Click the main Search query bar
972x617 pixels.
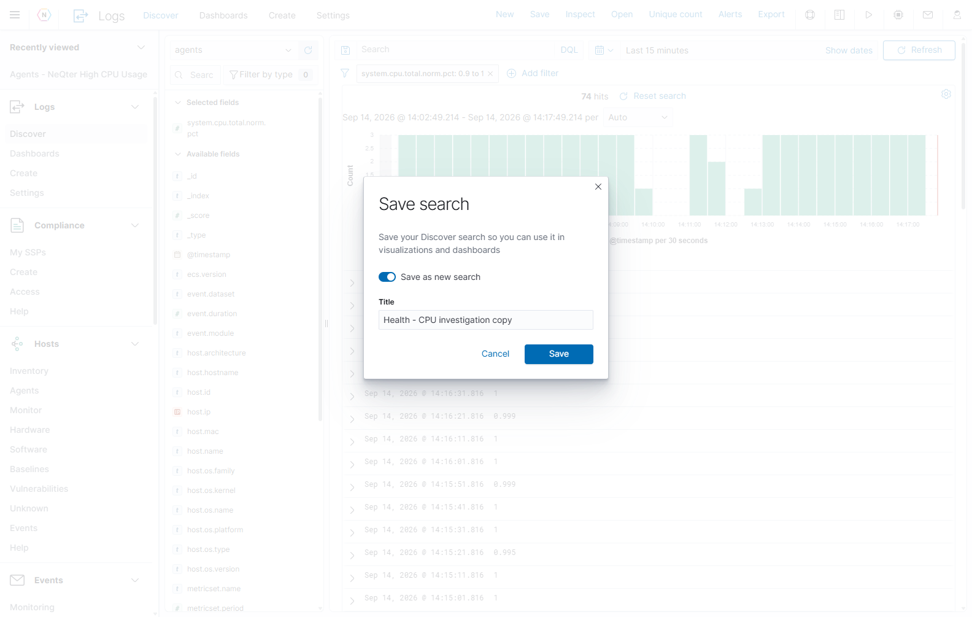coord(456,50)
